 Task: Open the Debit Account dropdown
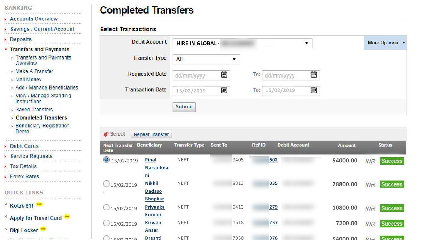point(242,43)
